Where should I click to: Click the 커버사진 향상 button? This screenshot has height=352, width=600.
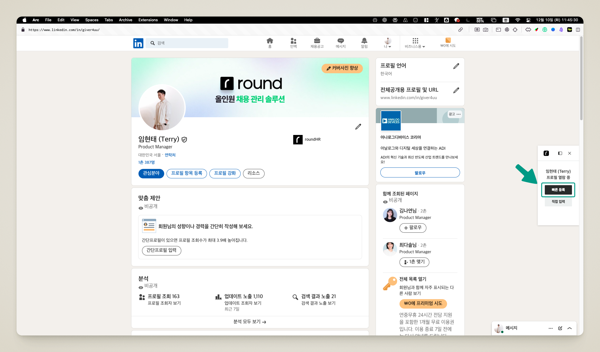pyautogui.click(x=342, y=68)
